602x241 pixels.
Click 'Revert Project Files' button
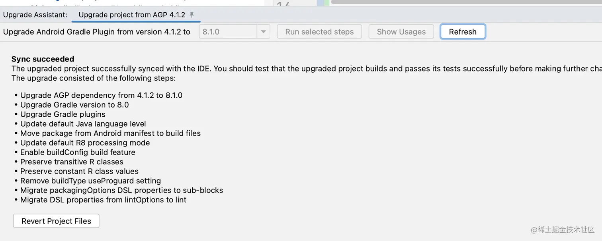pyautogui.click(x=56, y=221)
